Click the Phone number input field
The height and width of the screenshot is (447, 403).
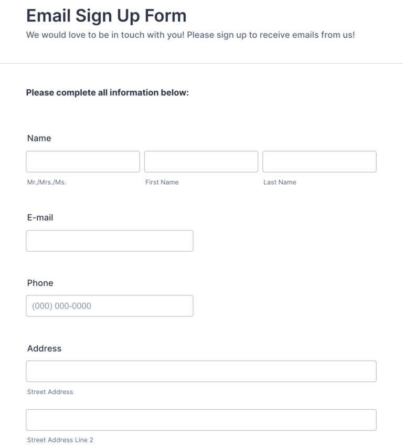click(x=109, y=305)
